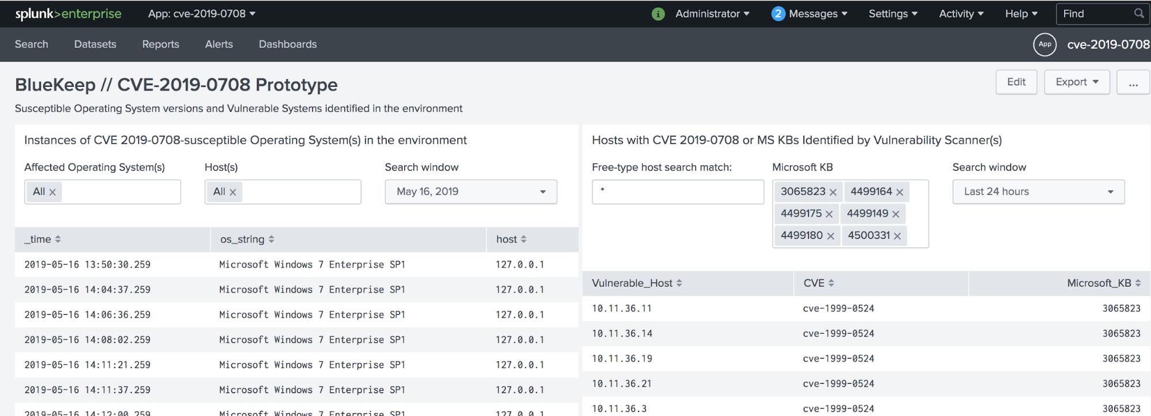Viewport: 1151px width, 416px height.
Task: Go to the Reports tab
Action: [x=161, y=44]
